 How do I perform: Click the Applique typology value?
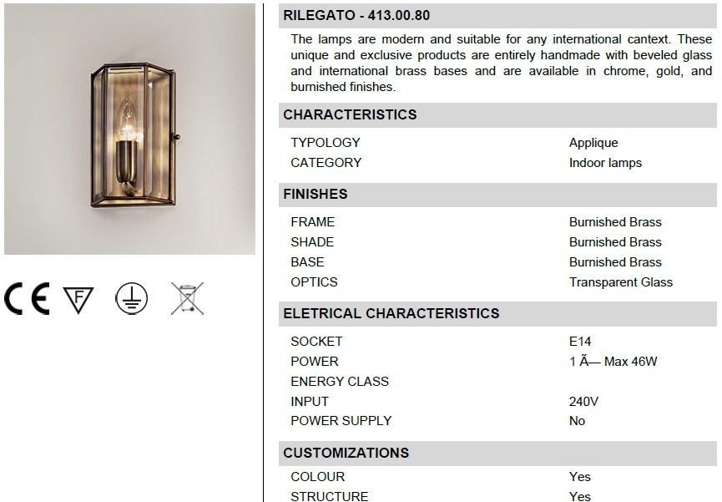pyautogui.click(x=593, y=143)
